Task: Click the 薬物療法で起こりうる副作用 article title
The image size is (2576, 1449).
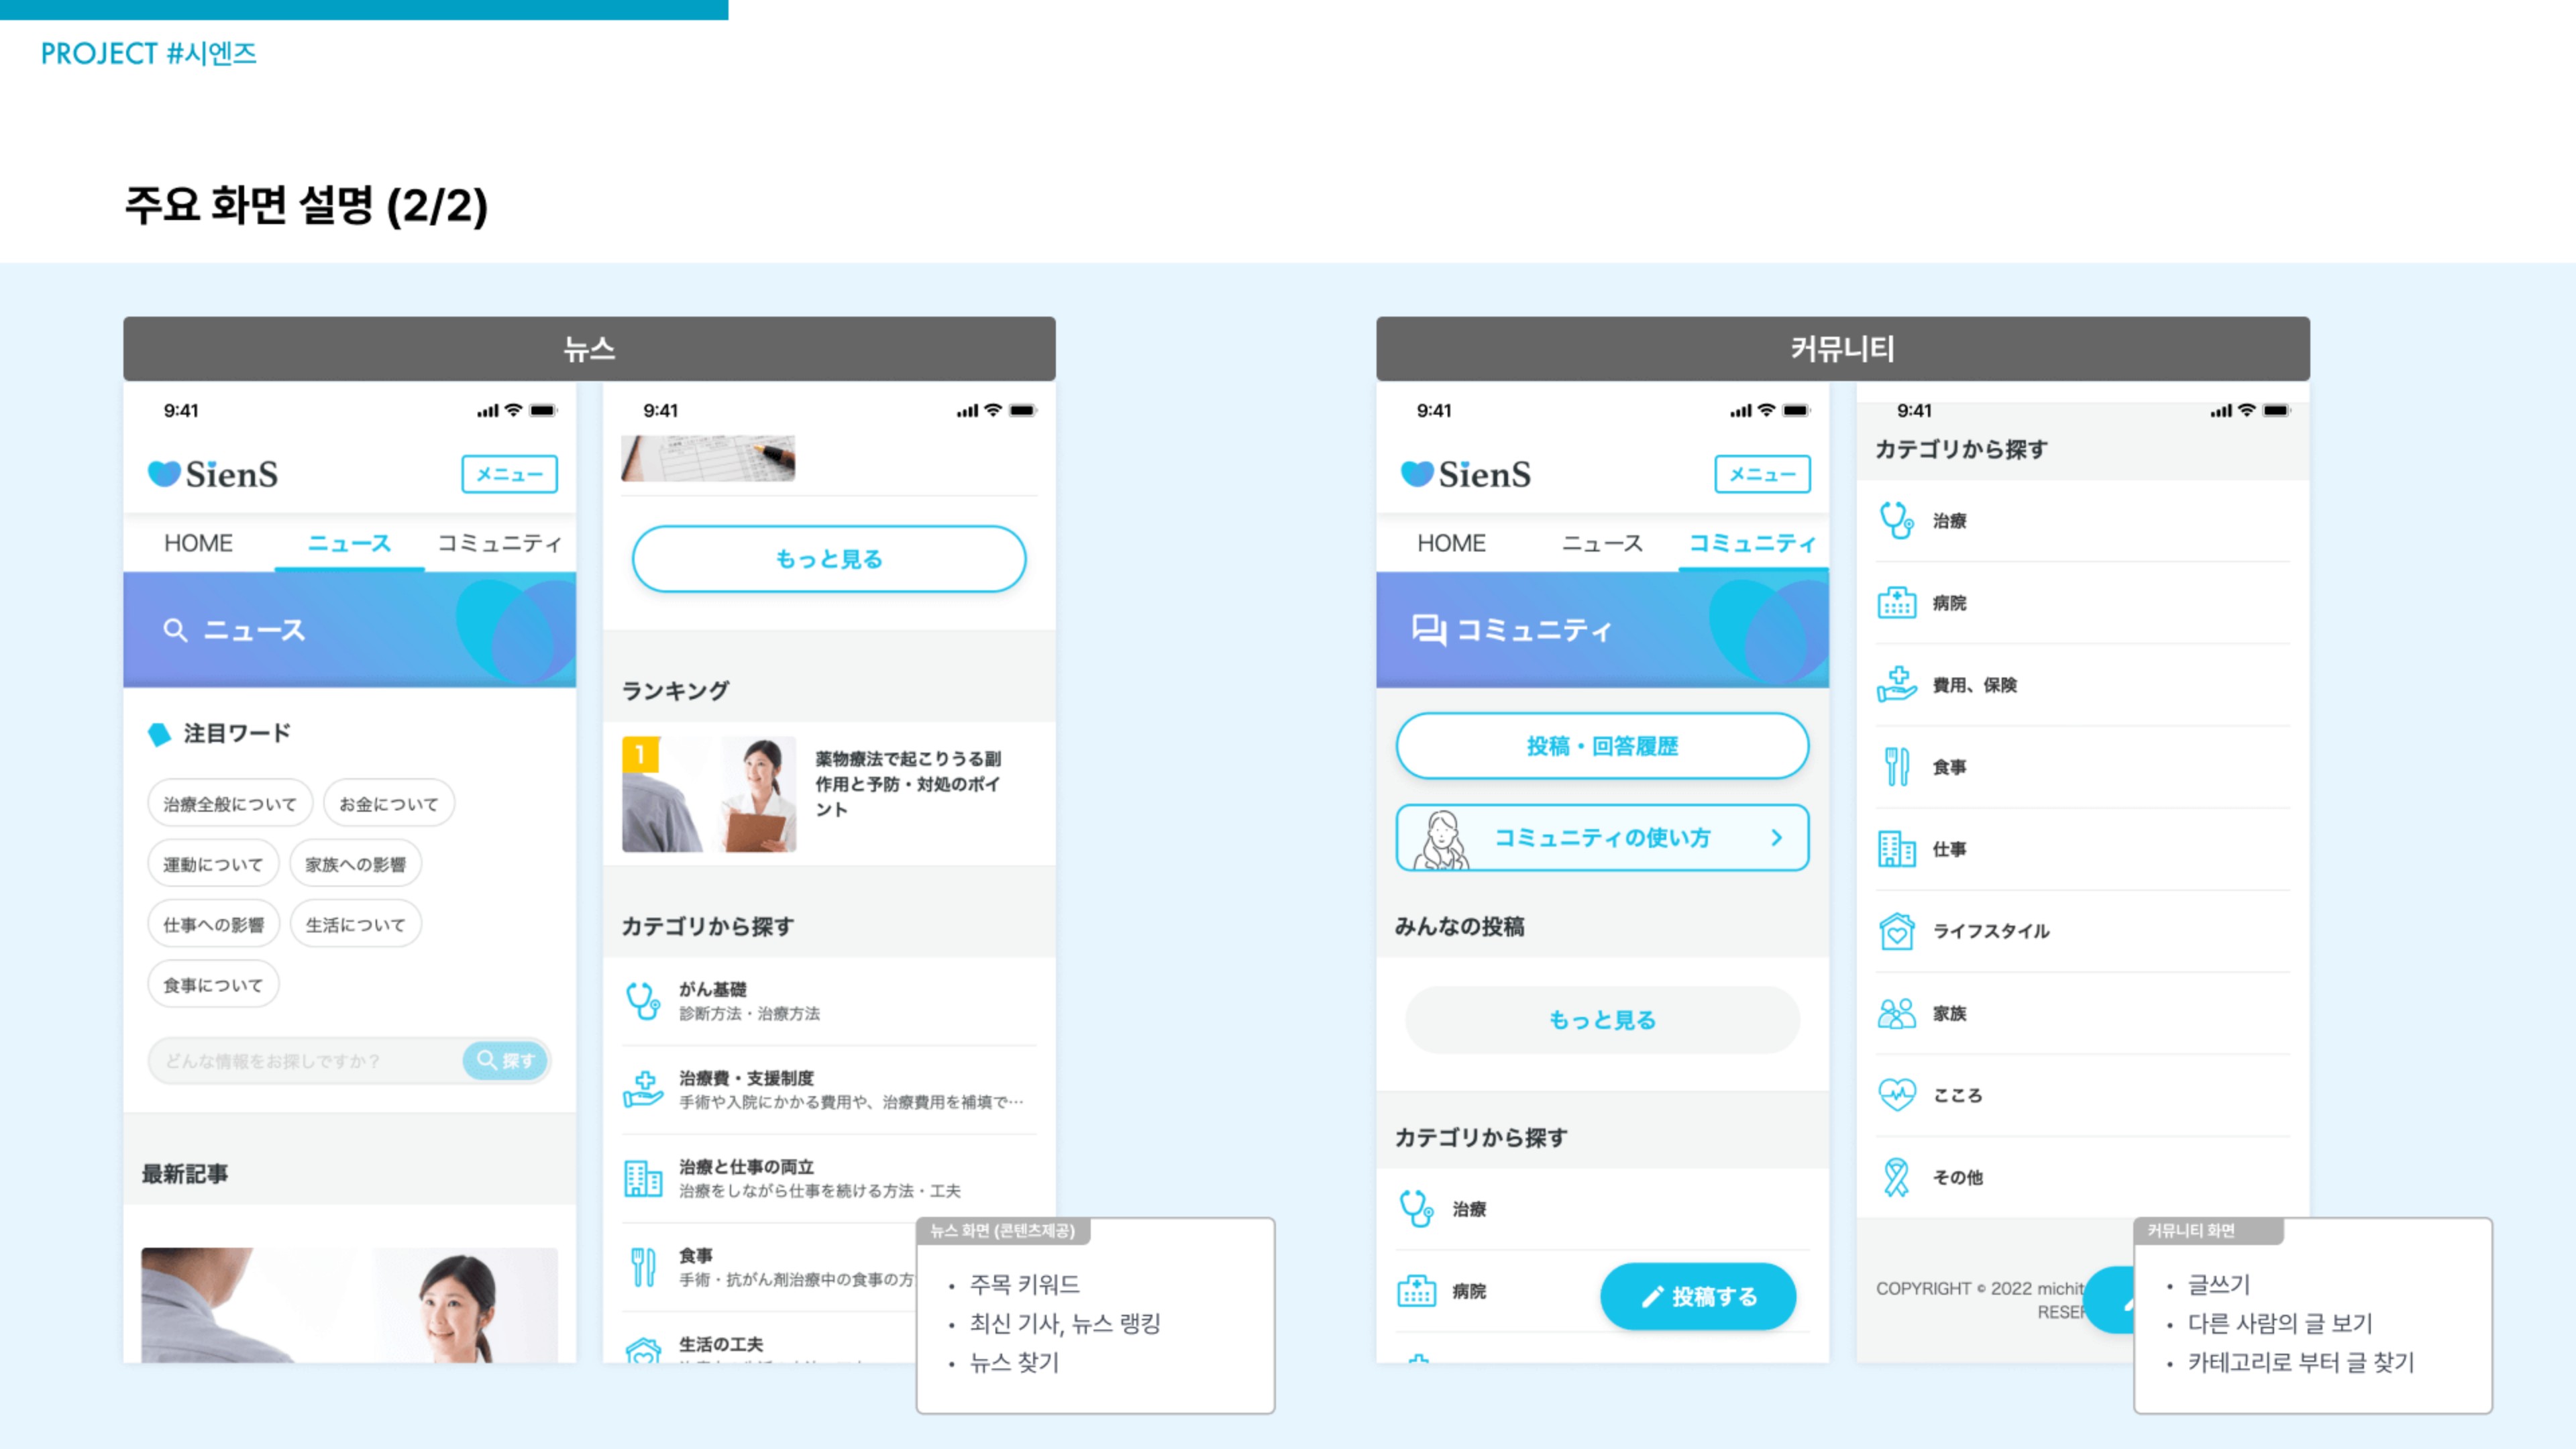Action: click(908, 784)
